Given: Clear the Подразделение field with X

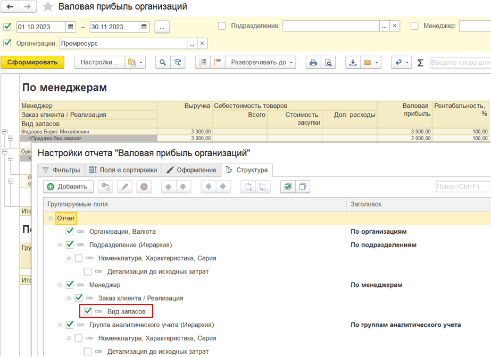Looking at the screenshot, I should click(395, 26).
